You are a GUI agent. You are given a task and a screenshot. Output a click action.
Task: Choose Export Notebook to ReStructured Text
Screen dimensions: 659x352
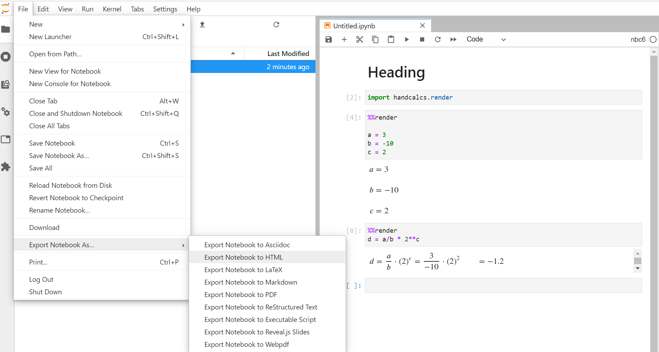267,307
